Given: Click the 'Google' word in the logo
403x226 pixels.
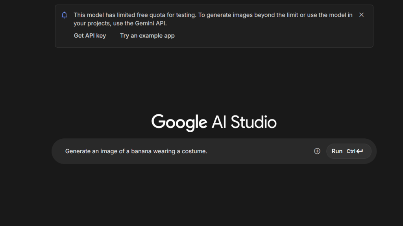Looking at the screenshot, I should tap(179, 122).
